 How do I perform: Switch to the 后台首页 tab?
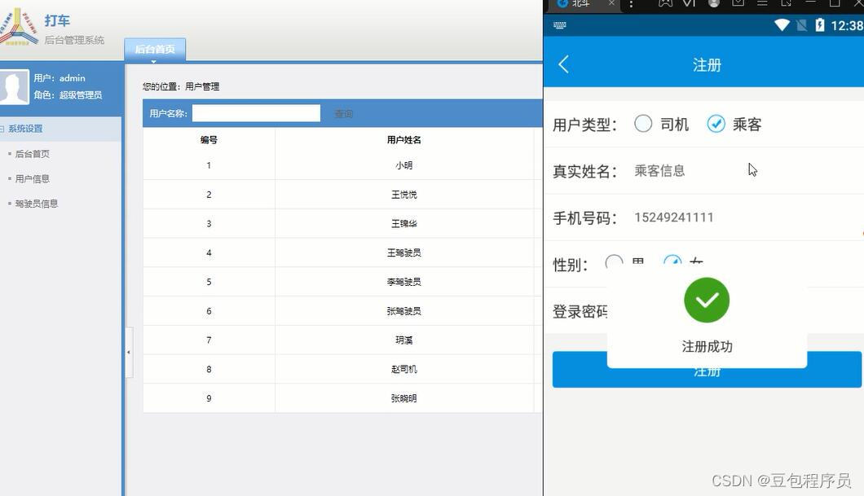coord(155,49)
